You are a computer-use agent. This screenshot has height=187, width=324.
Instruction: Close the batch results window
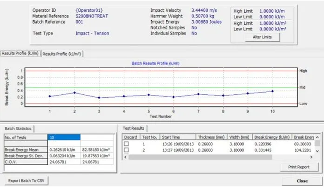coord(302,181)
